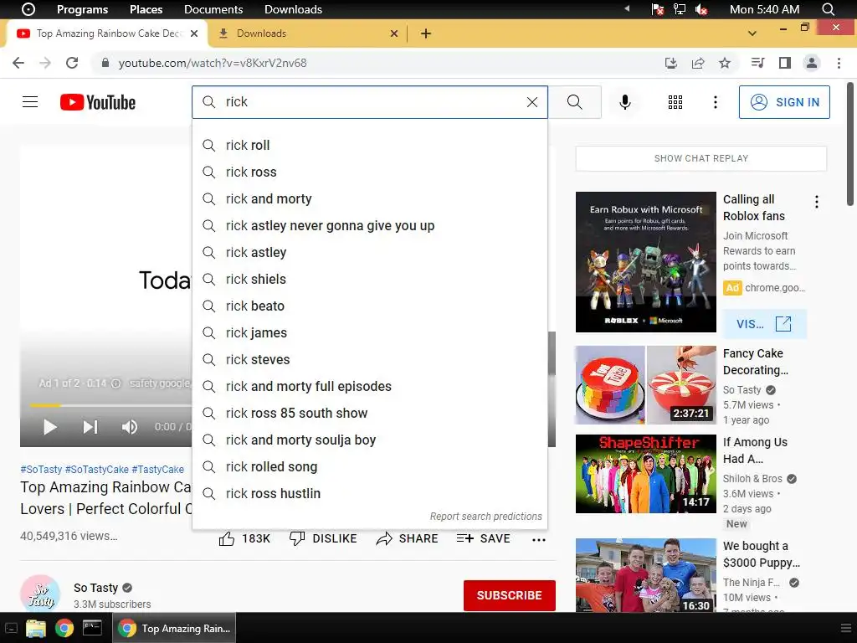
Task: Open the SHARE dialog
Action: 408,538
